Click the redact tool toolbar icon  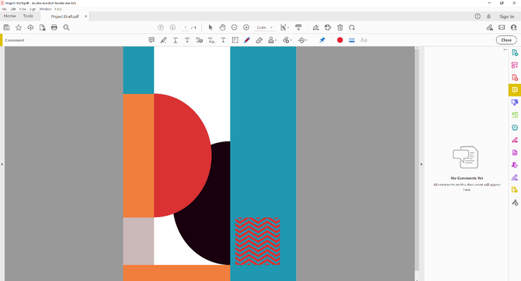328,28
